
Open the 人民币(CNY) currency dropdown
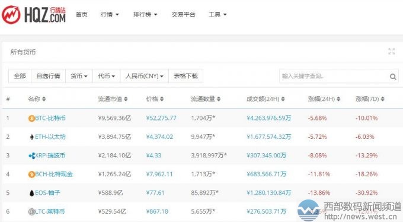pyautogui.click(x=144, y=76)
